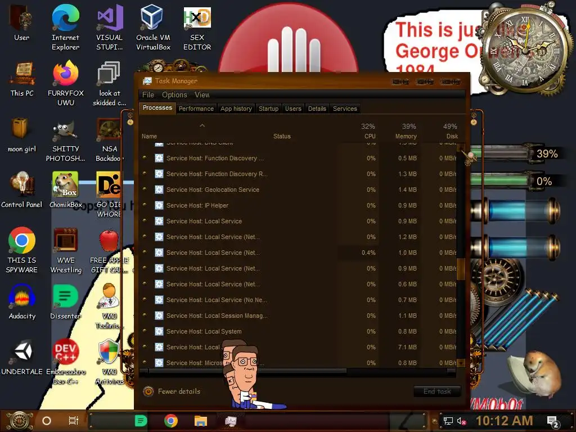This screenshot has width=576, height=432.
Task: Open File Explorer from the taskbar
Action: [201, 421]
